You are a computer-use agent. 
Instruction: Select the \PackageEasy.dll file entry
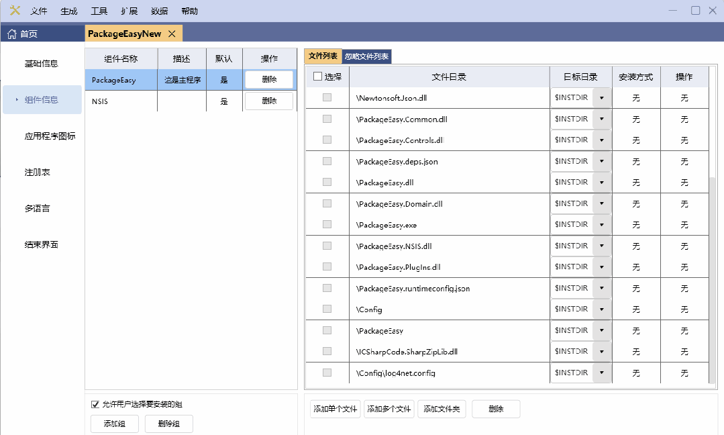coord(385,183)
